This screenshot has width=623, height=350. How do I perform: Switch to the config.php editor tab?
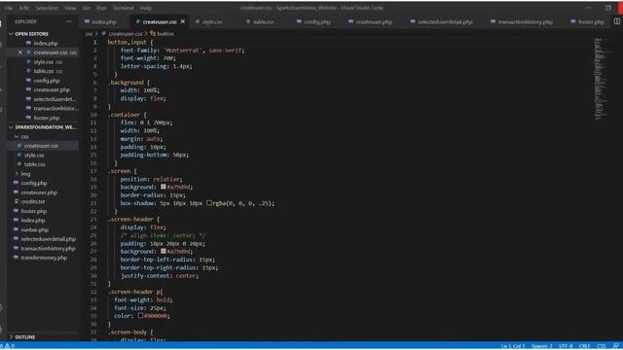pos(316,21)
